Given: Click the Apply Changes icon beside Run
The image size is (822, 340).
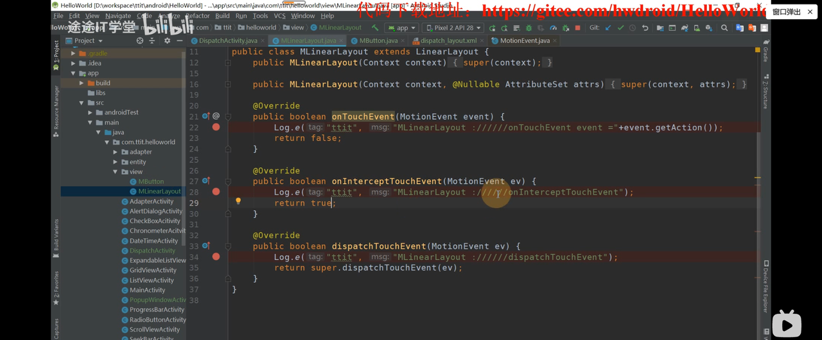Looking at the screenshot, I should [504, 28].
